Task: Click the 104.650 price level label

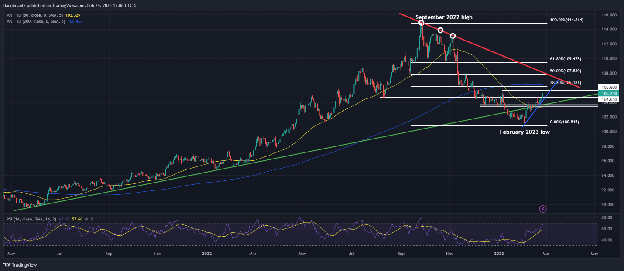Action: [608, 99]
